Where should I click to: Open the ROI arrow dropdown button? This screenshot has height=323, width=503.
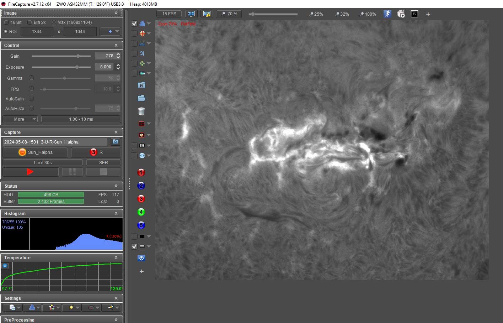pos(110,31)
